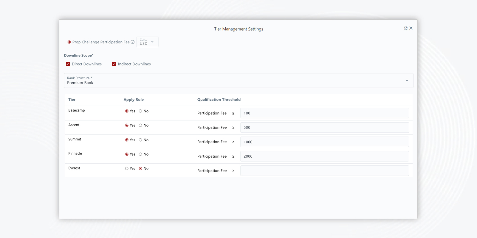Click the Apply Rule column header
Viewport: 477px width, 238px height.
(134, 100)
